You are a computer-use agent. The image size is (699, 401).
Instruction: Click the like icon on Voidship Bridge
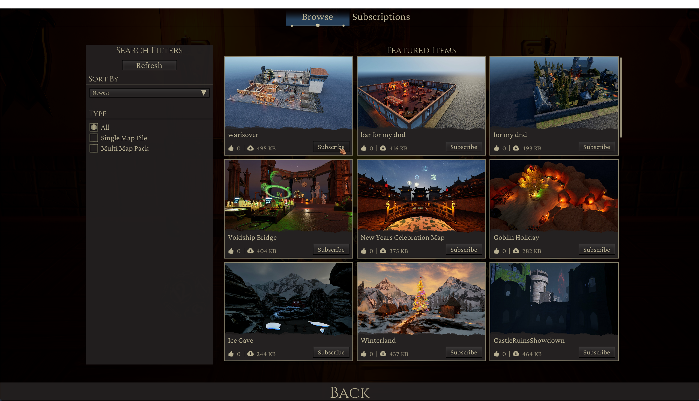pyautogui.click(x=232, y=251)
